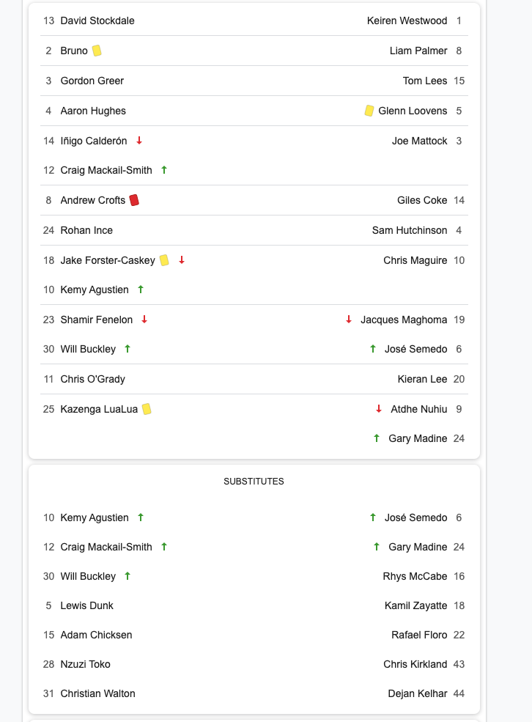The width and height of the screenshot is (532, 722).
Task: Click Bruno's yellow card icon
Action: click(x=97, y=51)
